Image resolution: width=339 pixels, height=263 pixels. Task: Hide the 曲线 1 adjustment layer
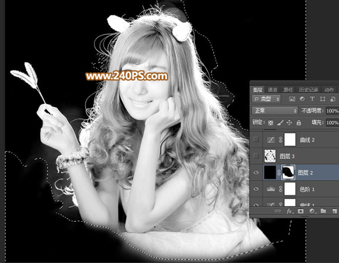(256, 204)
